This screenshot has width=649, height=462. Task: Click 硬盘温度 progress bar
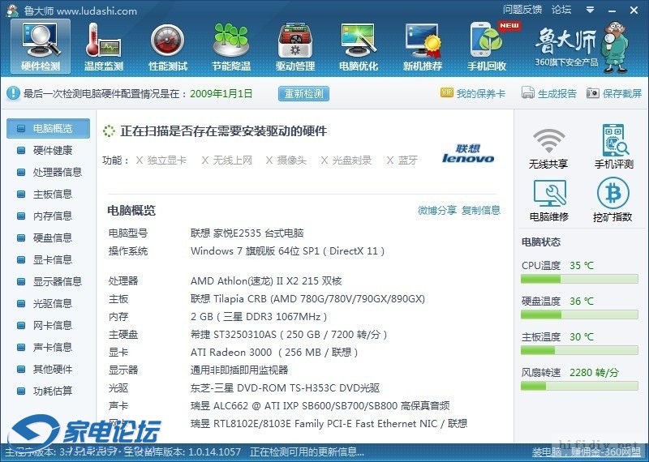(579, 315)
